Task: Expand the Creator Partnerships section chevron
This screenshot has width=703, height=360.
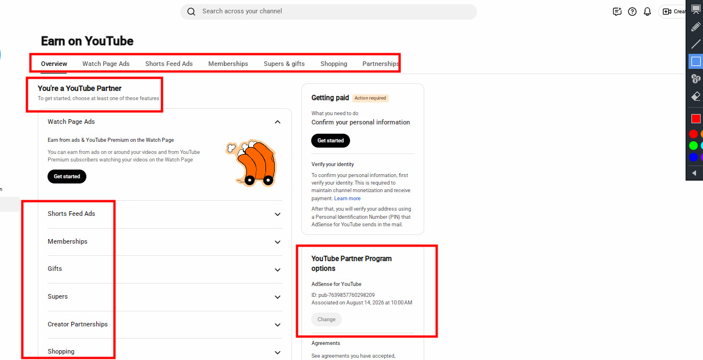Action: [278, 325]
